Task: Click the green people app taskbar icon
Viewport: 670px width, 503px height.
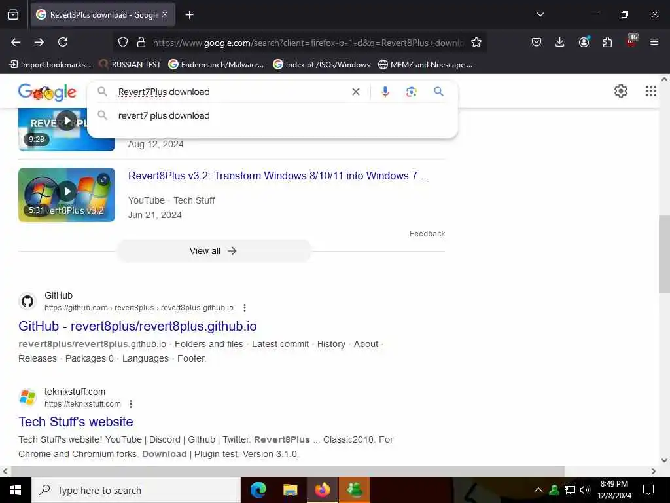Action: coord(355,490)
